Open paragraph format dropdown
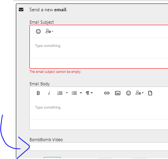Screen dimensions: 168x159 point(89,93)
